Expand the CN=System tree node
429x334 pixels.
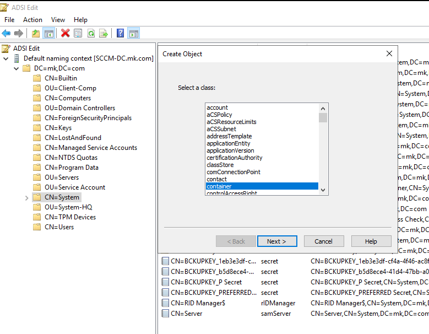(26, 197)
